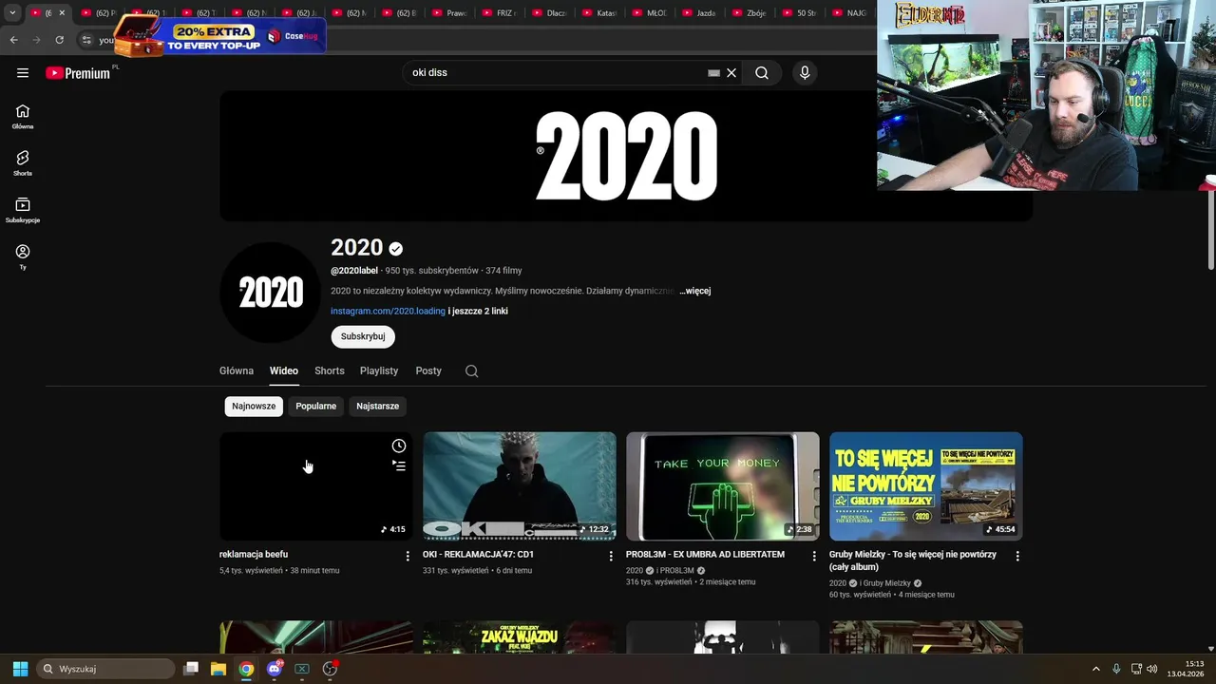The width and height of the screenshot is (1216, 684).
Task: Open the OKI - REKLAMACJA'47: CD1 thumbnail
Action: pyautogui.click(x=520, y=486)
